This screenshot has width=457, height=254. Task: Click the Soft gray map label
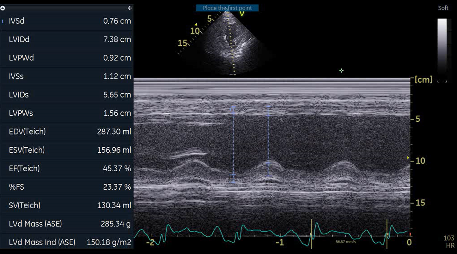(443, 8)
